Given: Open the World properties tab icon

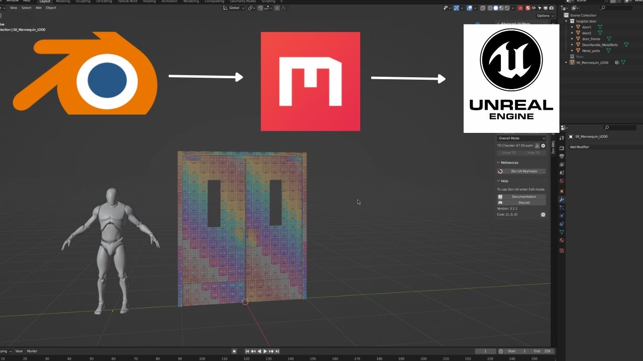Looking at the screenshot, I should (562, 181).
